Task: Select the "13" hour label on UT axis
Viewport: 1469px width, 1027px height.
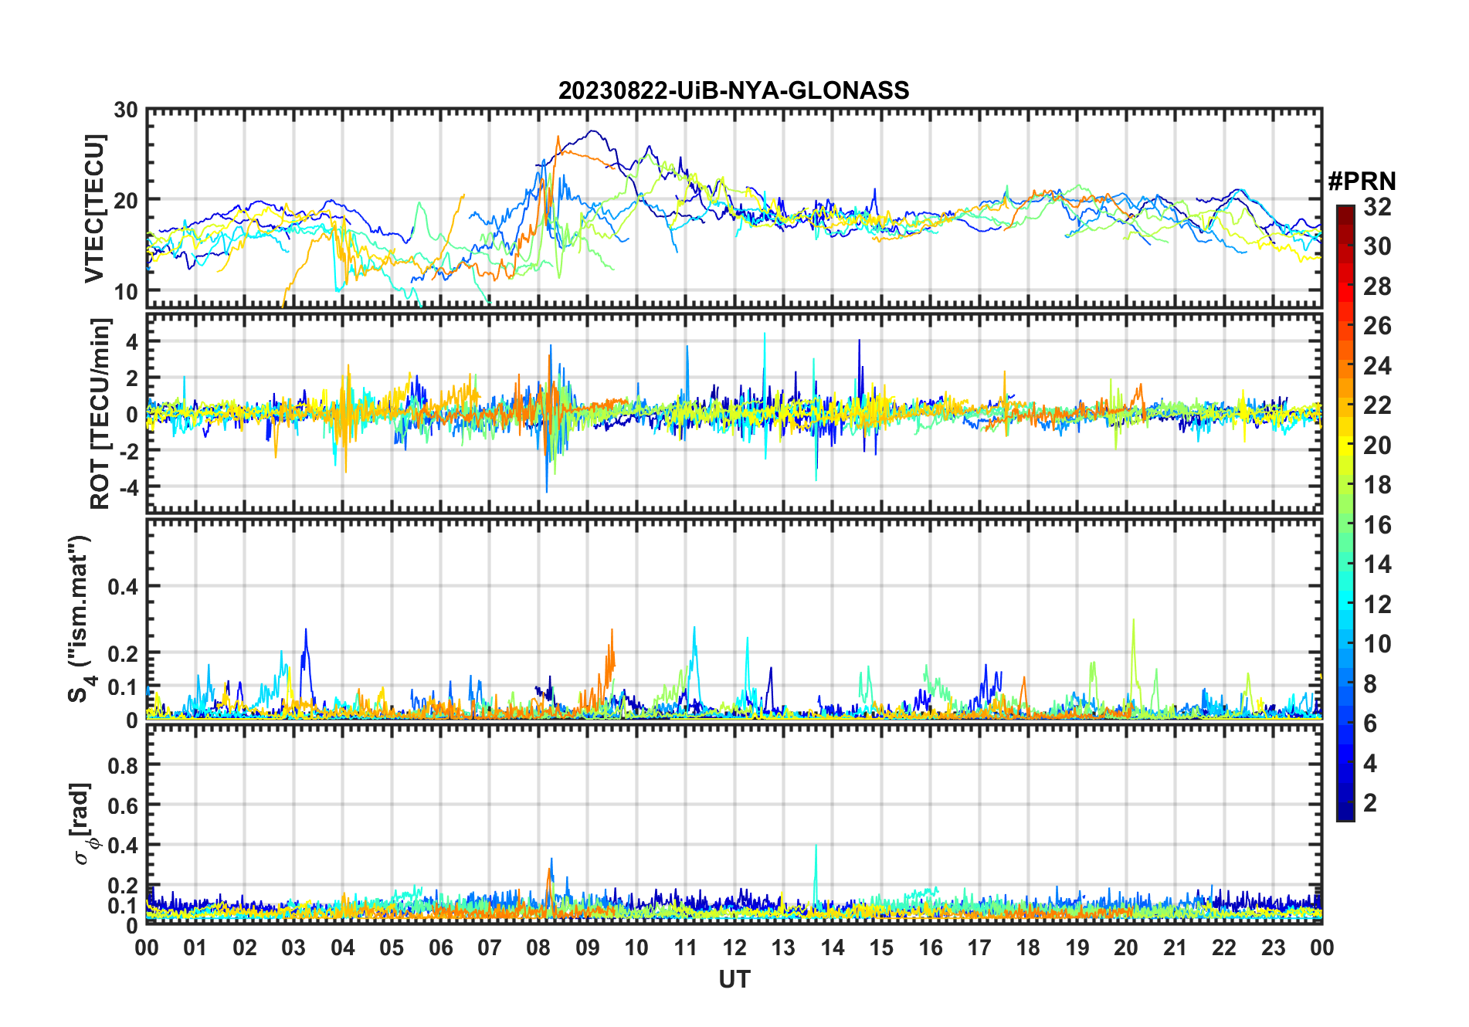Action: 783,948
